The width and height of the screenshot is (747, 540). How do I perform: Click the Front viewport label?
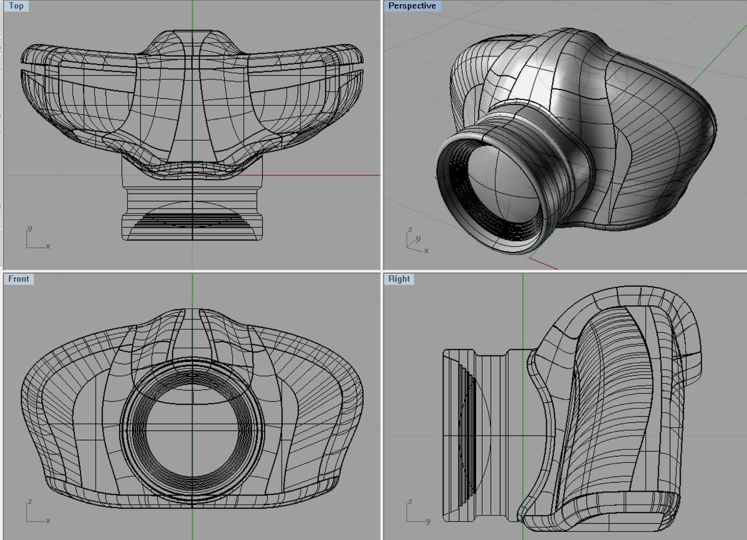[18, 279]
